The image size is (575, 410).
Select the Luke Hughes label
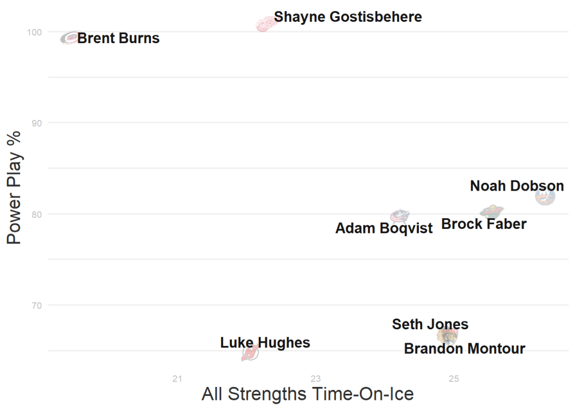[x=265, y=343]
